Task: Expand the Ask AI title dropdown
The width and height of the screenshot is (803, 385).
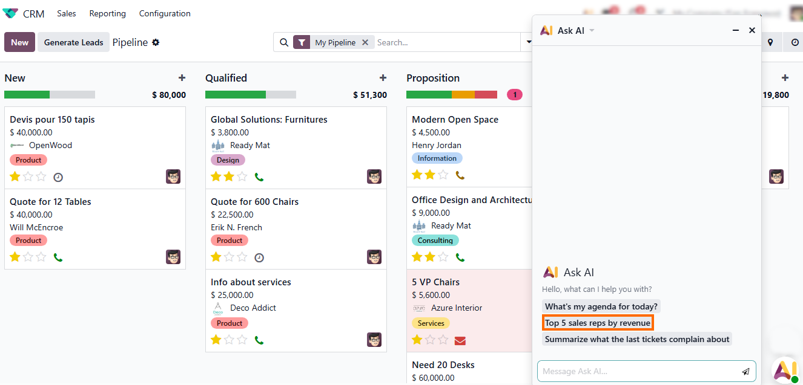Action: click(x=592, y=30)
